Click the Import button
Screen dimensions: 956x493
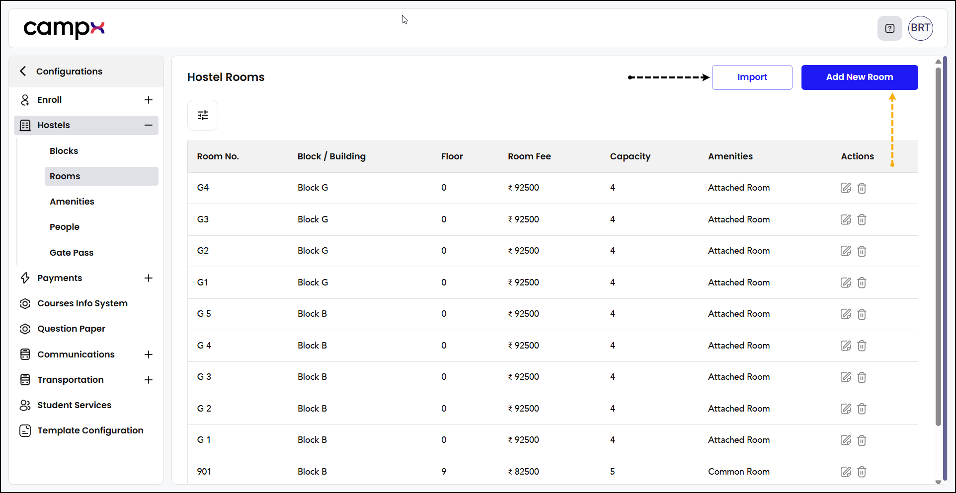[752, 77]
